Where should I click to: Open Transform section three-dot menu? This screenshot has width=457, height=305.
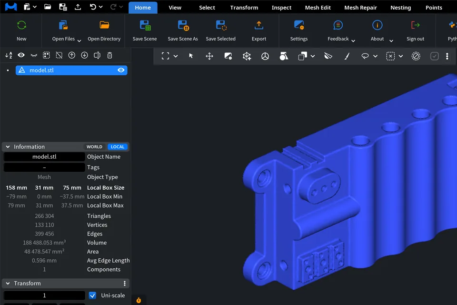coord(125,284)
